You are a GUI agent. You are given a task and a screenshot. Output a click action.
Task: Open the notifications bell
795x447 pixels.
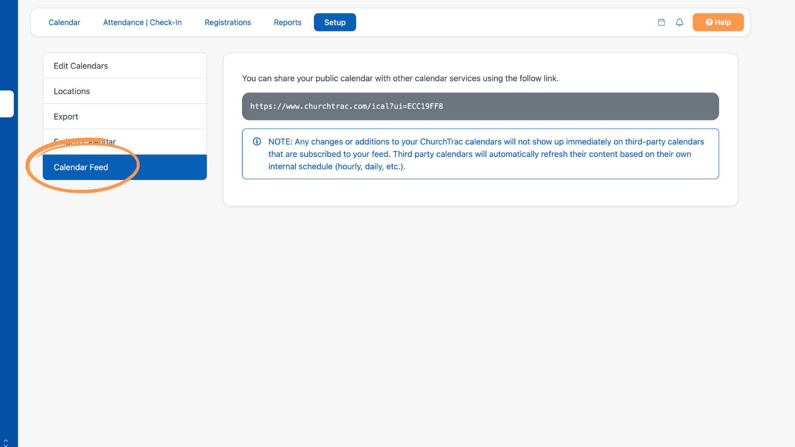(x=679, y=22)
